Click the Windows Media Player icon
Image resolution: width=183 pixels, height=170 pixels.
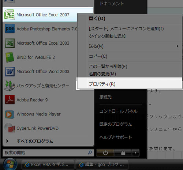click(x=10, y=114)
